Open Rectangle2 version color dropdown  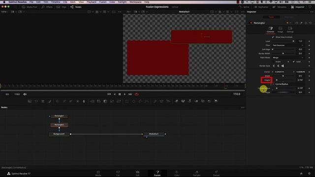[289, 23]
